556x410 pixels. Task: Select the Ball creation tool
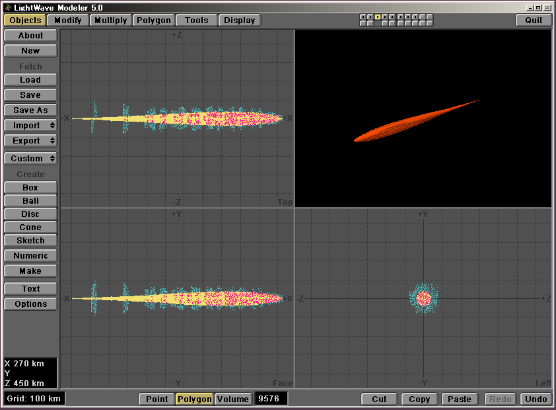pyautogui.click(x=30, y=201)
